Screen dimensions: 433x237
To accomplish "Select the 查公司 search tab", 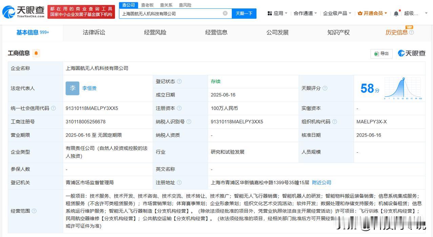I will coord(128,5).
